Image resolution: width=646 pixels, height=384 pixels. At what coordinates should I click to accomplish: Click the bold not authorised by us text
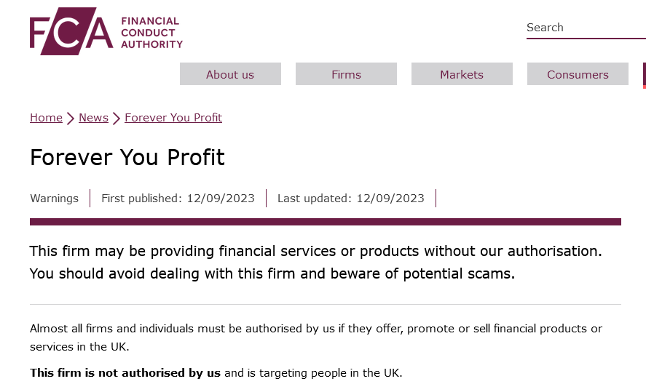125,373
